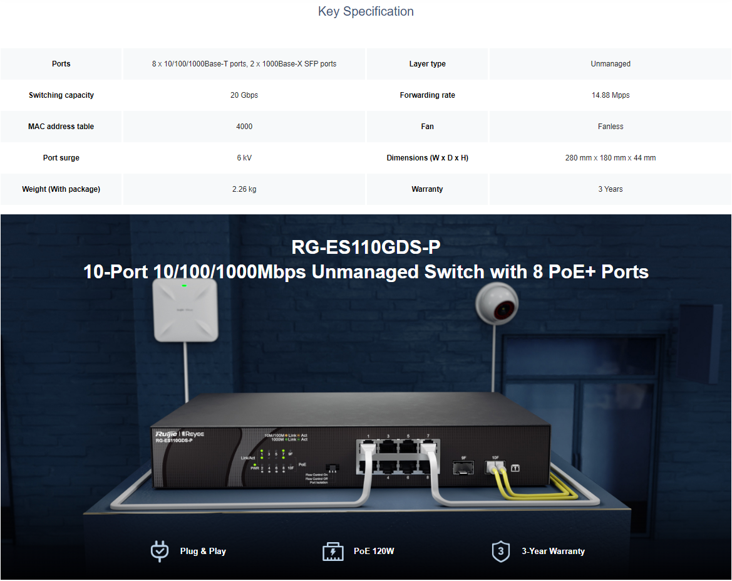732x581 pixels.
Task: Select the Switching capacity label
Action: (61, 95)
